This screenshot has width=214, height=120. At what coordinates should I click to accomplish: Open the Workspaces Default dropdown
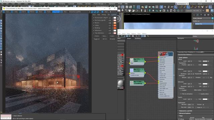pos(205,4)
